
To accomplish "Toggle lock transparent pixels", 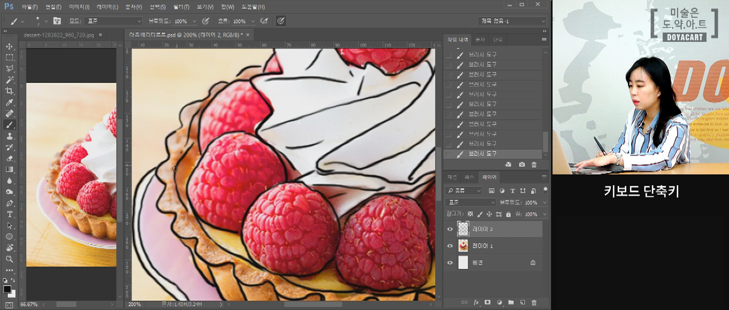I will point(470,214).
